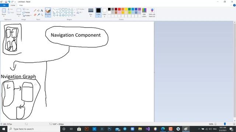Choose the Five-point star shape

click(x=60, y=15)
